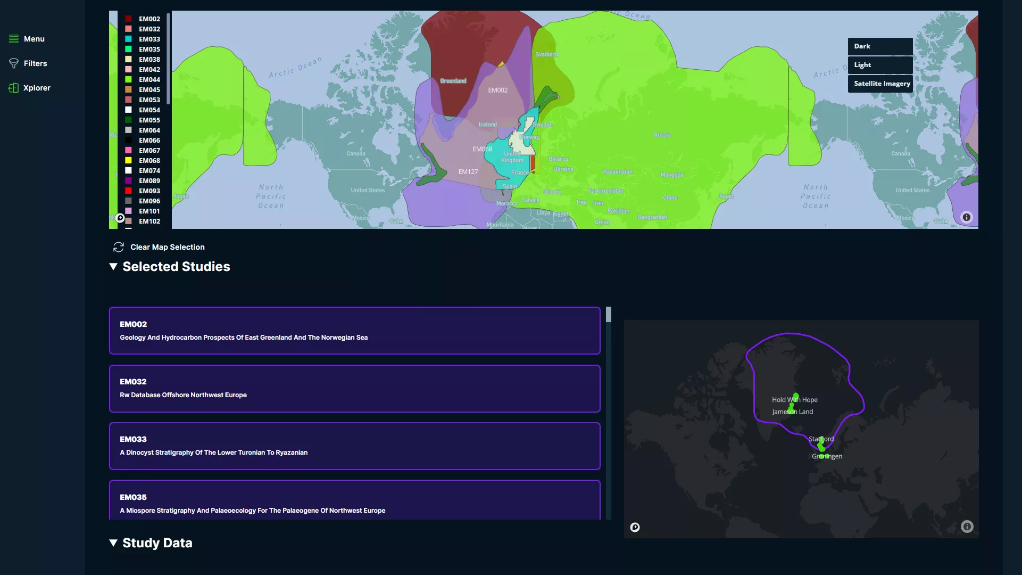Click EM093 entry in map legend
The height and width of the screenshot is (575, 1022).
[149, 191]
